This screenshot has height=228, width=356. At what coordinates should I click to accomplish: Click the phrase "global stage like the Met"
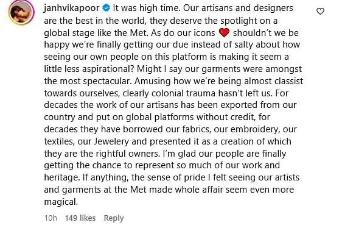tap(96, 33)
